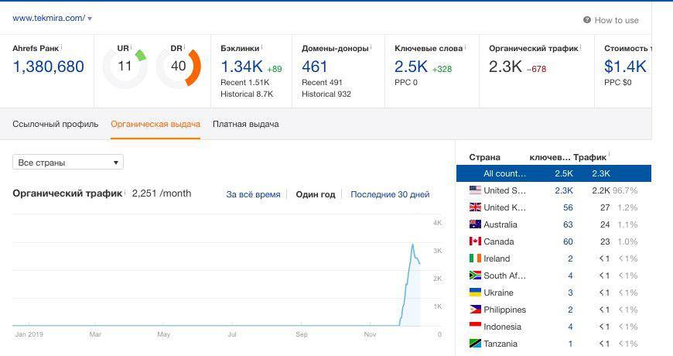Click the Canada flag icon
Viewport: 673px width, 356px height.
click(x=475, y=241)
